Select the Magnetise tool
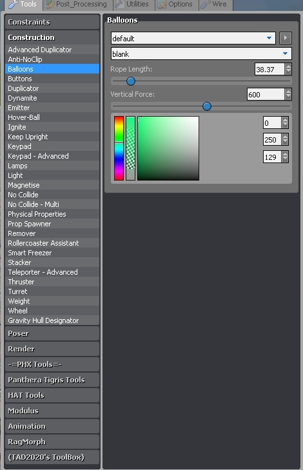The width and height of the screenshot is (303, 470). tap(52, 185)
